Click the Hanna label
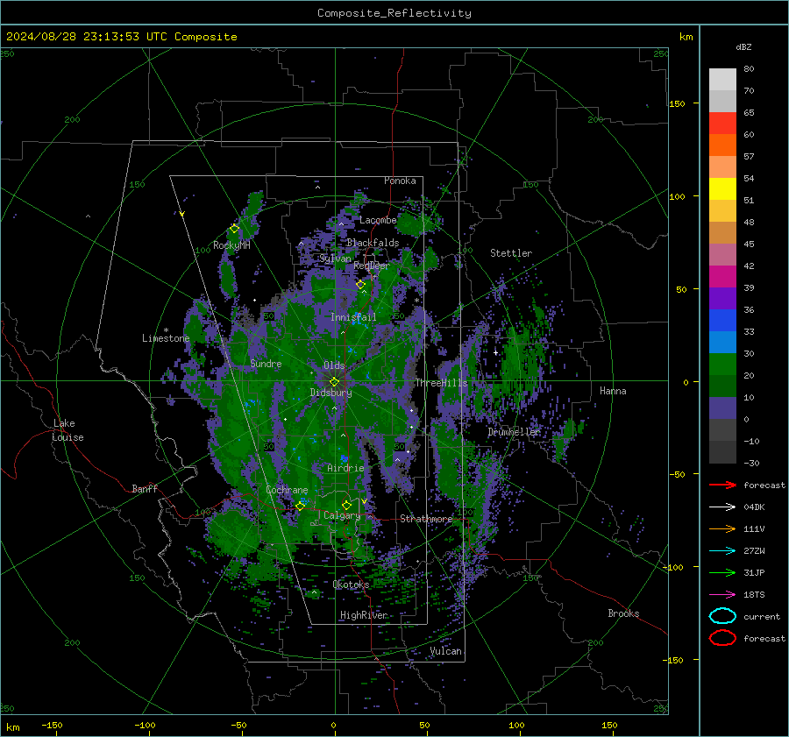Viewport: 789px width, 737px height. tap(613, 391)
